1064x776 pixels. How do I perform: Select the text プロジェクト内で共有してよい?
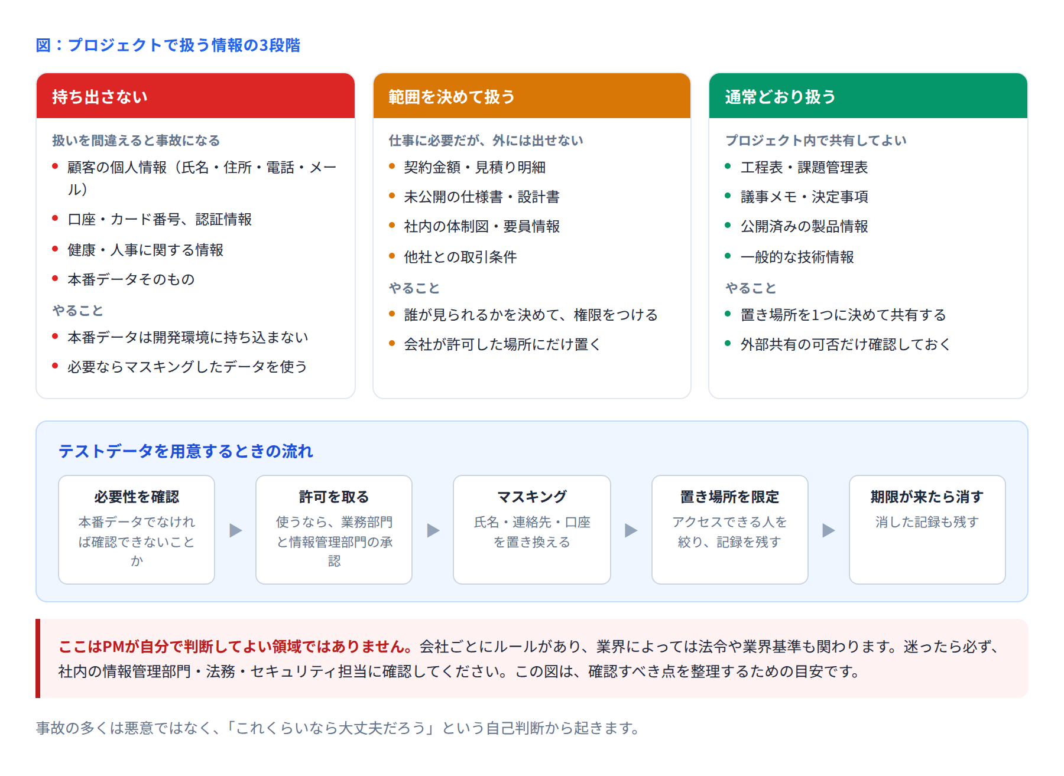tap(816, 141)
